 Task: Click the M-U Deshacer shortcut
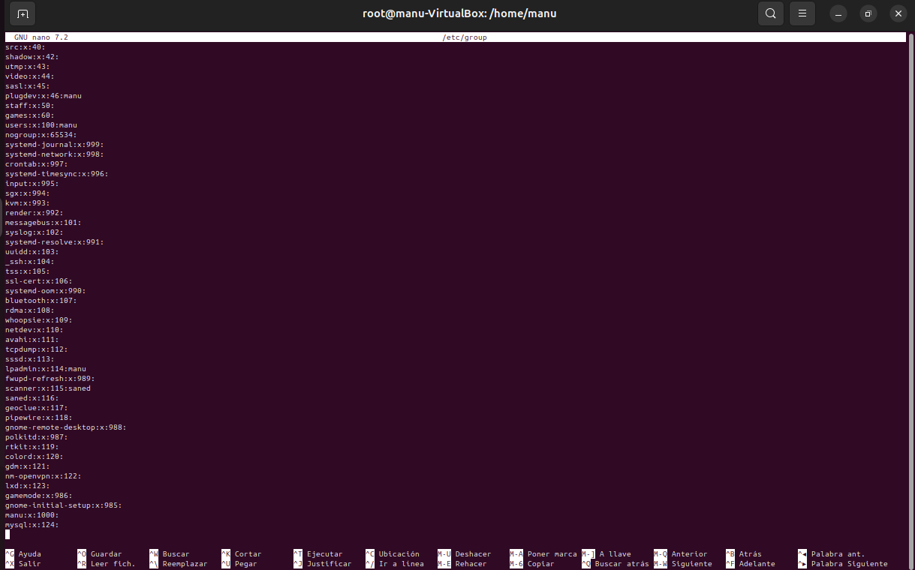coord(465,554)
